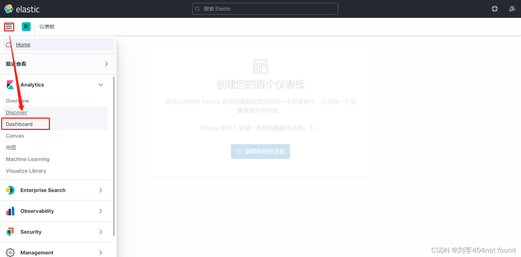Click the 创建您的首个仪表板 heading
The image size is (521, 257).
click(x=260, y=84)
